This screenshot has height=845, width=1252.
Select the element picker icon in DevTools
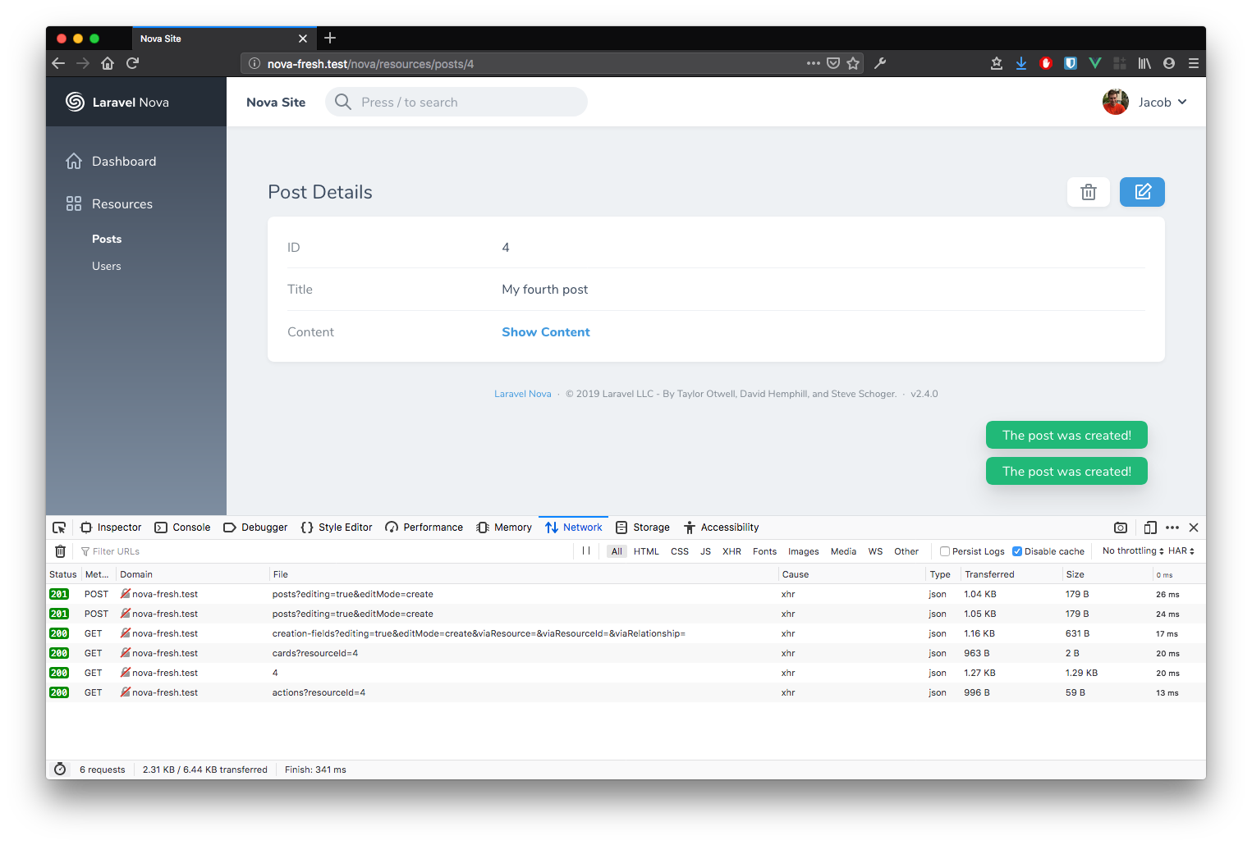[58, 527]
